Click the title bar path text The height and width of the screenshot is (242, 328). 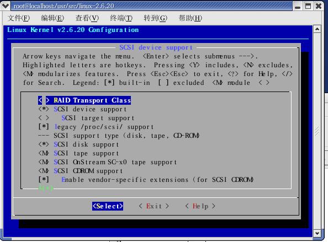click(64, 6)
